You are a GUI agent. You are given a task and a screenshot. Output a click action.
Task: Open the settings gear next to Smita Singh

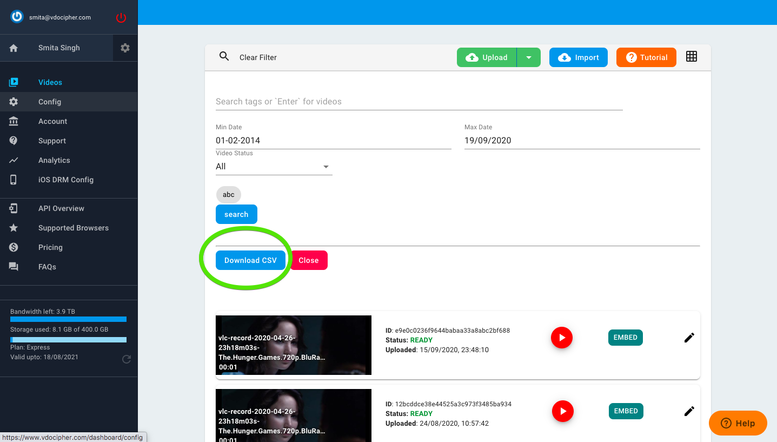click(x=125, y=48)
